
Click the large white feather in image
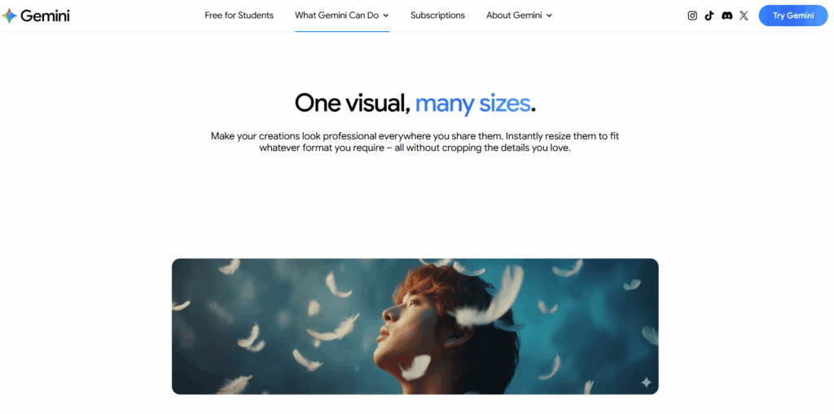point(492,299)
